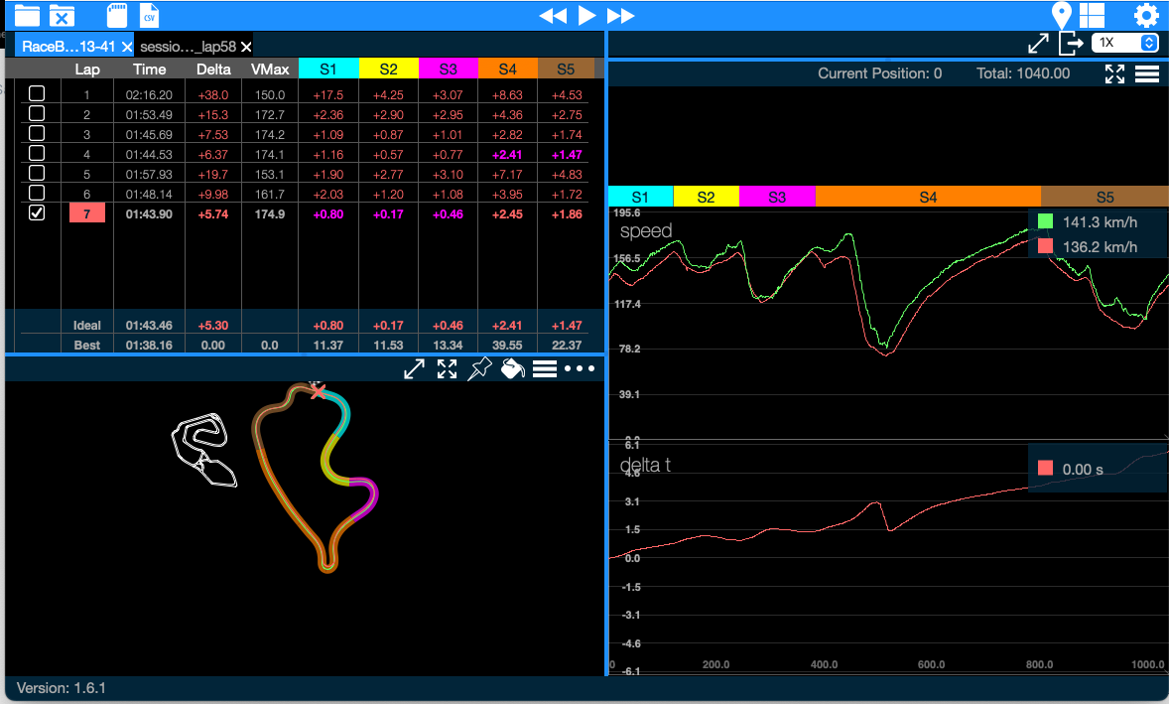Open the chart panel hamburger menu

tap(1147, 73)
